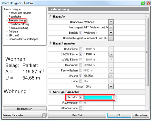Image resolution: width=152 pixels, height=121 pixels.
Task: Open the Nutzungsart dropdown
Action: 111,27
